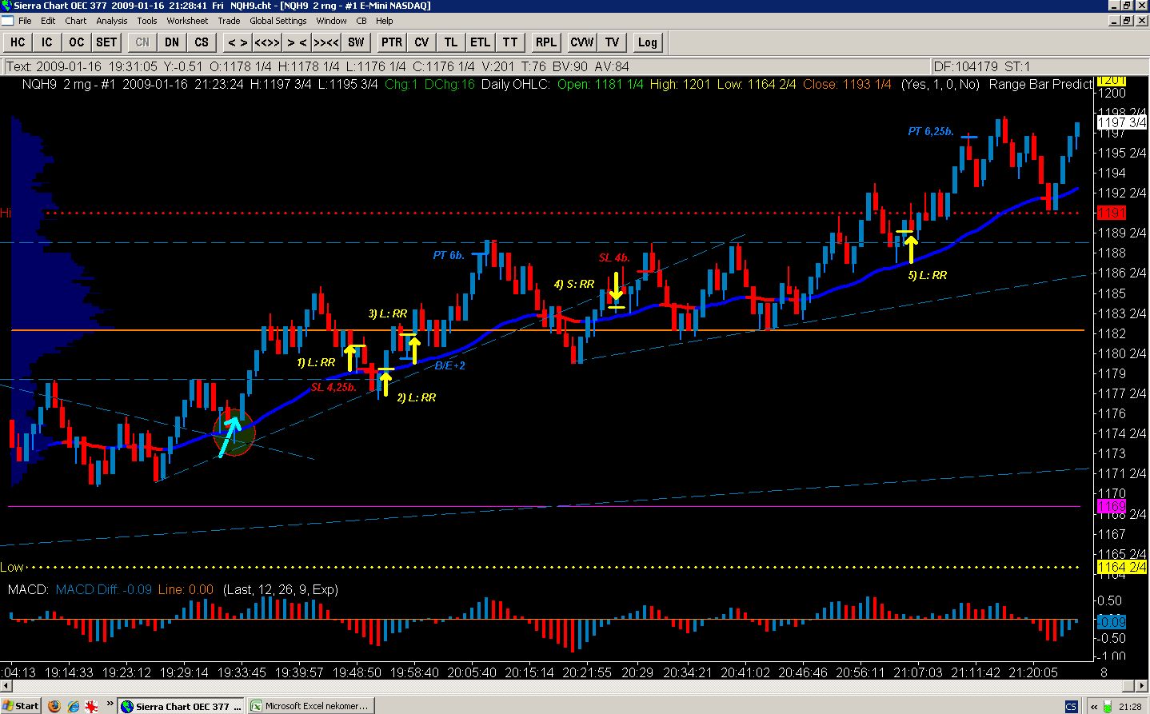1150x714 pixels.
Task: Click the 'PT 6,25b.' chart annotation
Action: coord(931,131)
